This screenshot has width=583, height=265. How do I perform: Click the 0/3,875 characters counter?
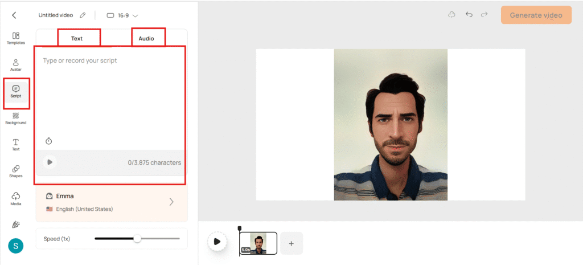coord(154,162)
